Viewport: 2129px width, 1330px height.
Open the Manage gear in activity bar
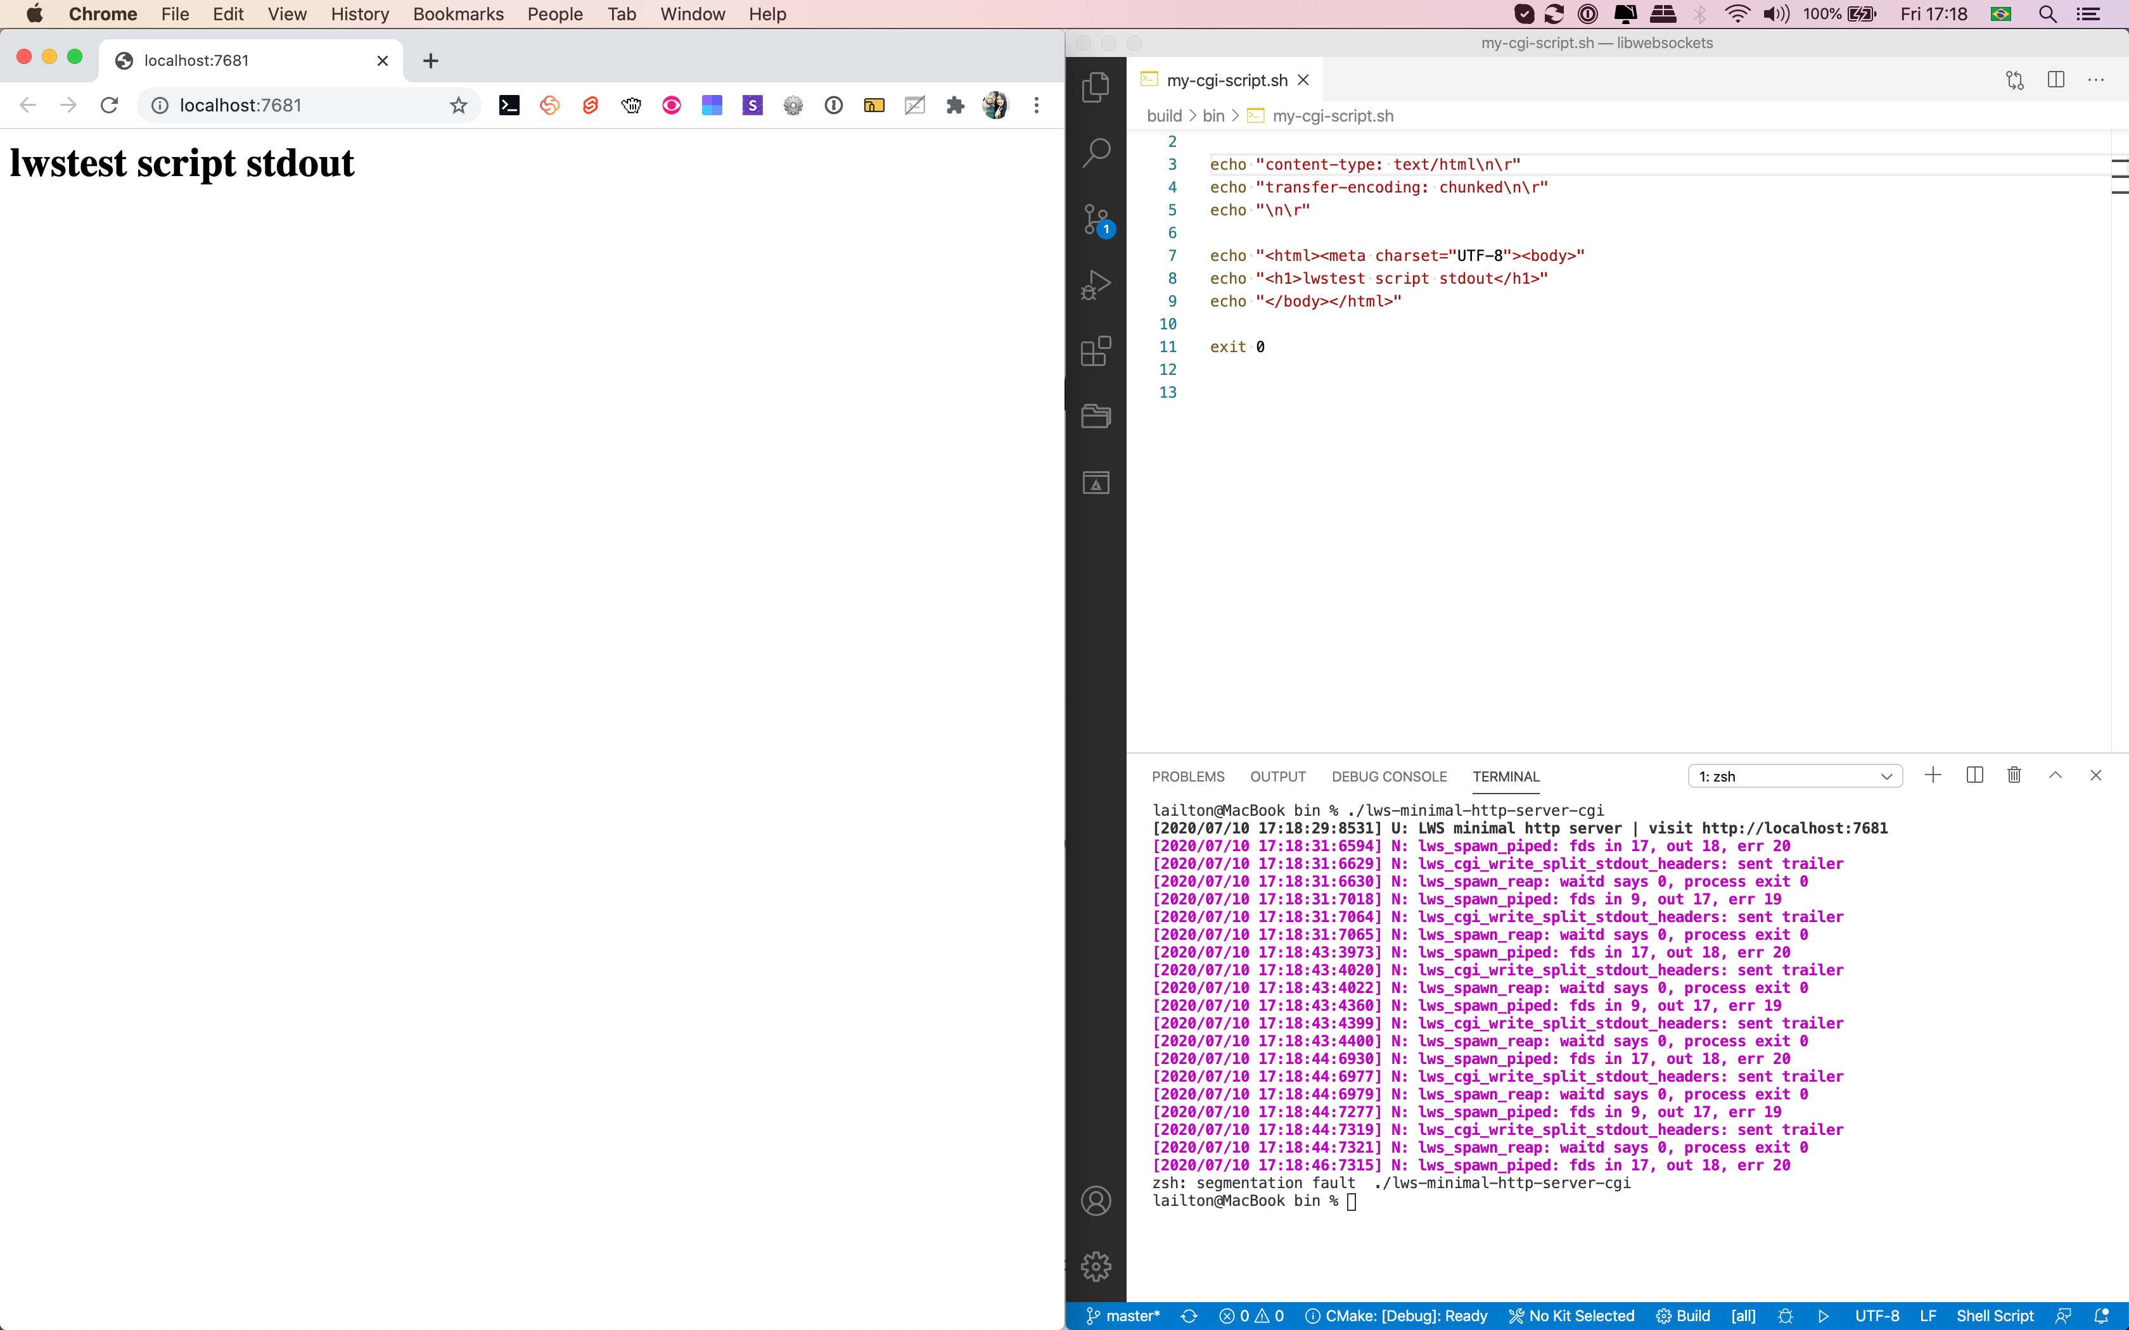click(1096, 1267)
